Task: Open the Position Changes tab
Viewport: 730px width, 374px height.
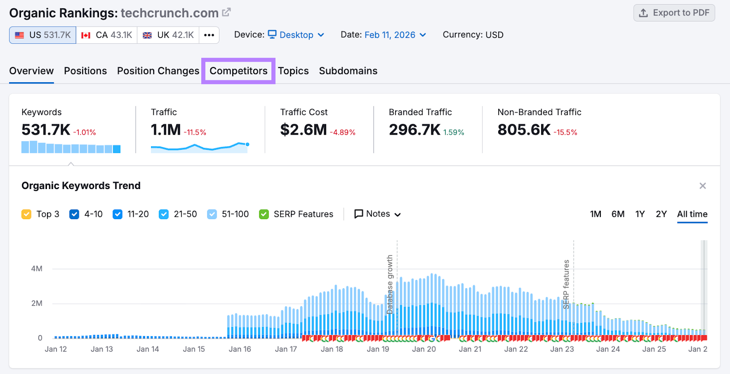Action: (x=158, y=71)
